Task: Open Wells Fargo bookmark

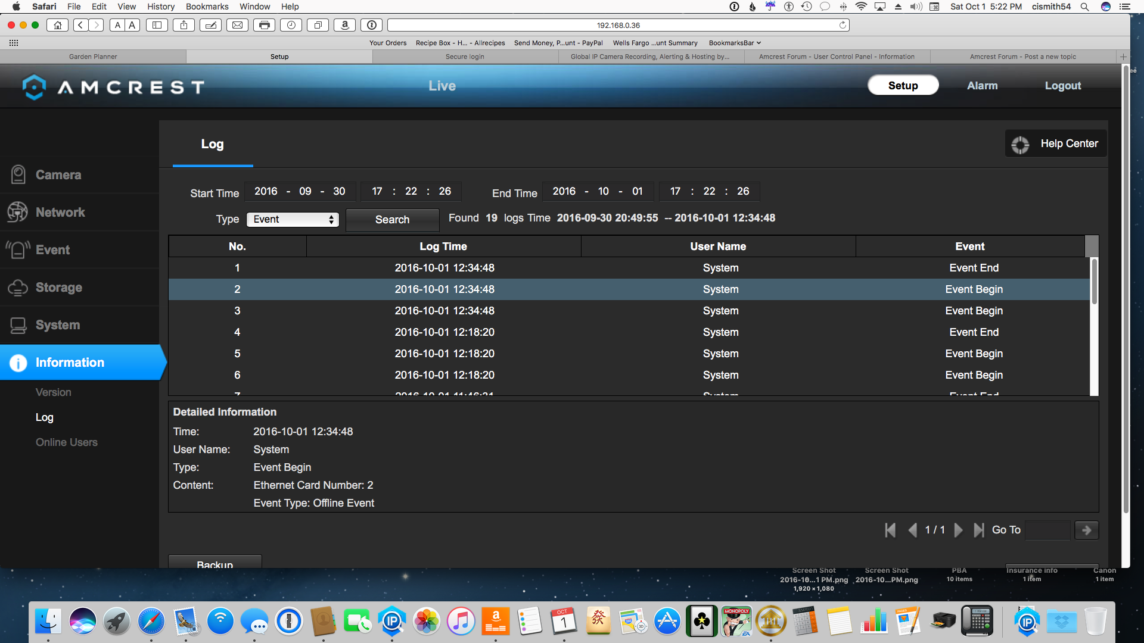Action: pyautogui.click(x=655, y=43)
